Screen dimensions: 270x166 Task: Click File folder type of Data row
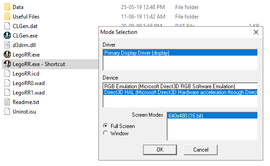[x=187, y=7]
